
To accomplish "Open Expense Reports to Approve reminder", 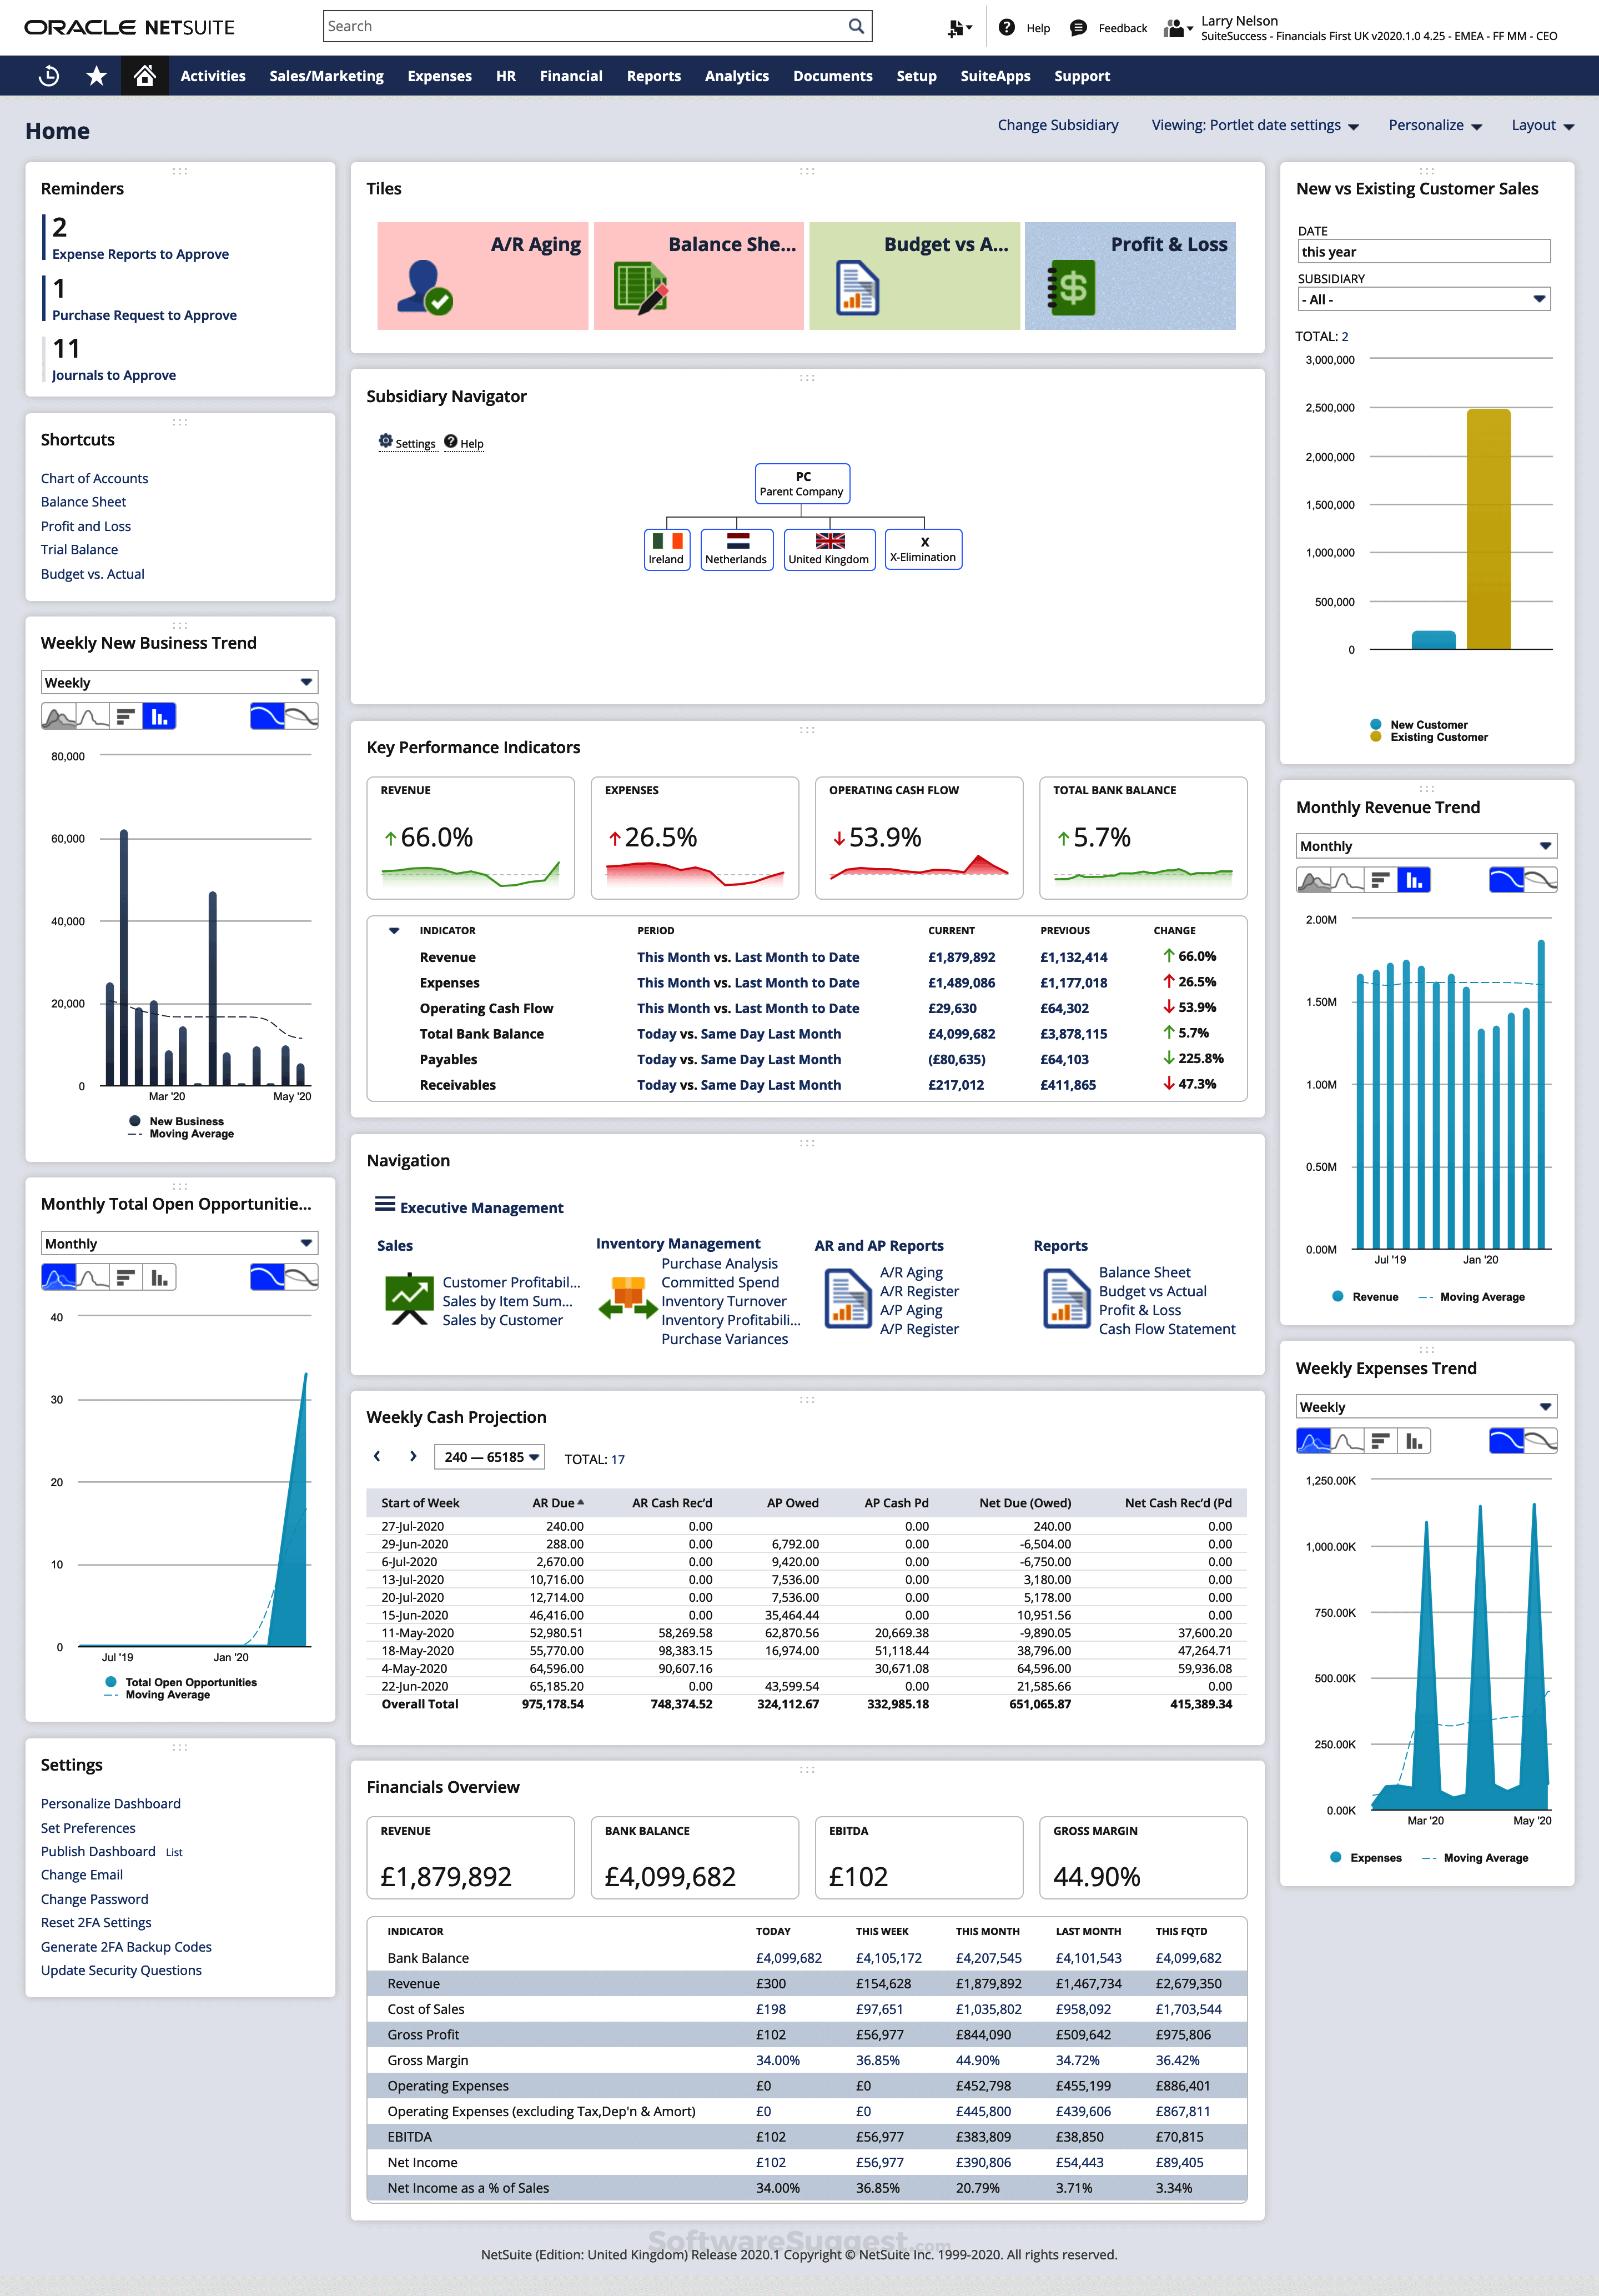I will pyautogui.click(x=140, y=254).
